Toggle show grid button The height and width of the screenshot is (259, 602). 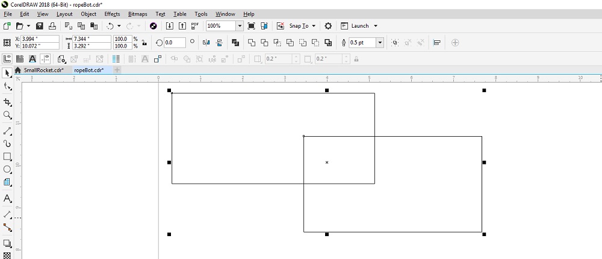(20, 59)
